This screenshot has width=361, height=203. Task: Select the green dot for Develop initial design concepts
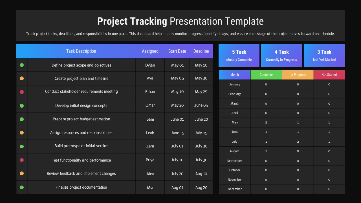22,106
